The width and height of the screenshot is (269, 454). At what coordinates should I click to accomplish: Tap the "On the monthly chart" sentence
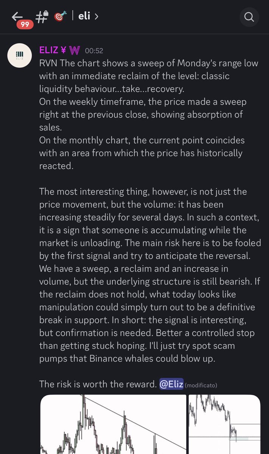[141, 153]
